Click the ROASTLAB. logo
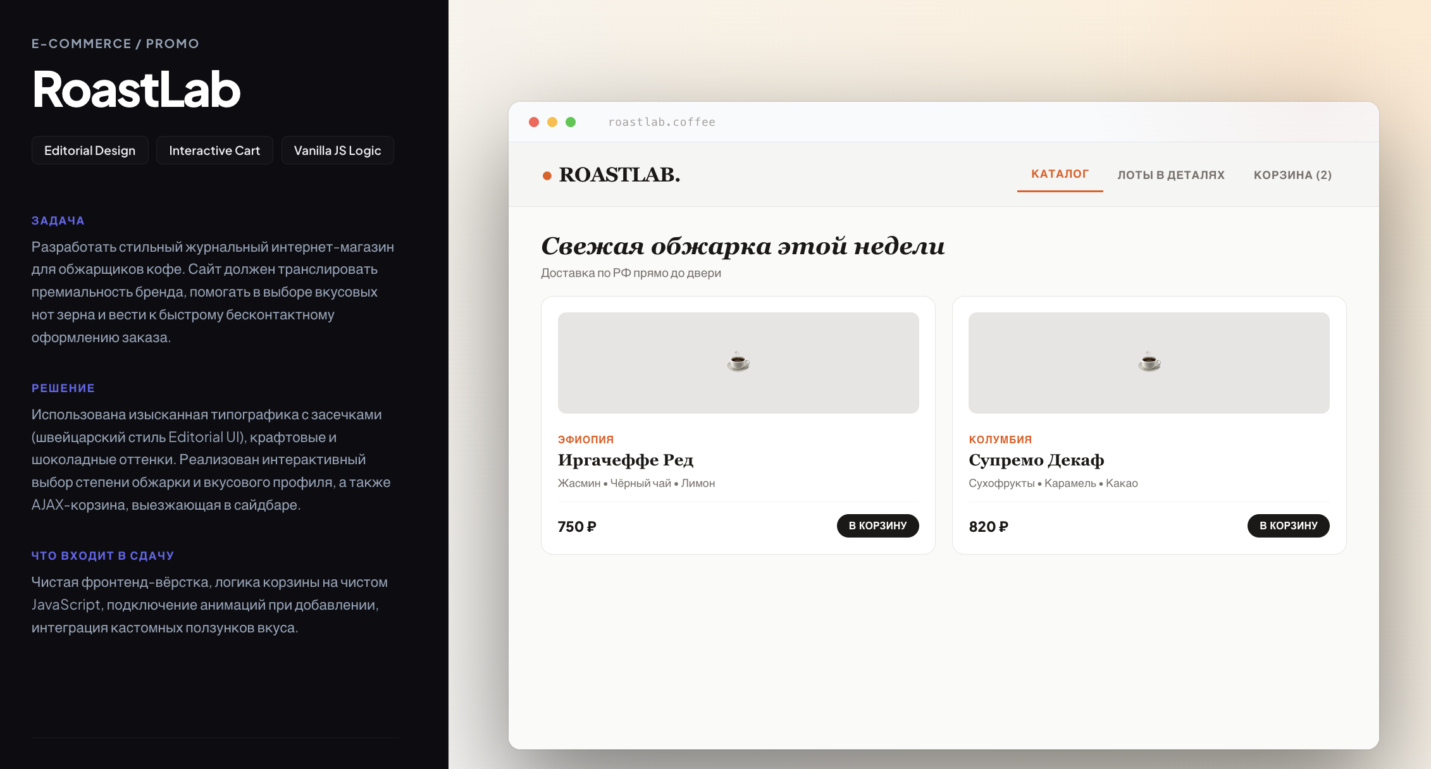Image resolution: width=1431 pixels, height=769 pixels. tap(619, 175)
